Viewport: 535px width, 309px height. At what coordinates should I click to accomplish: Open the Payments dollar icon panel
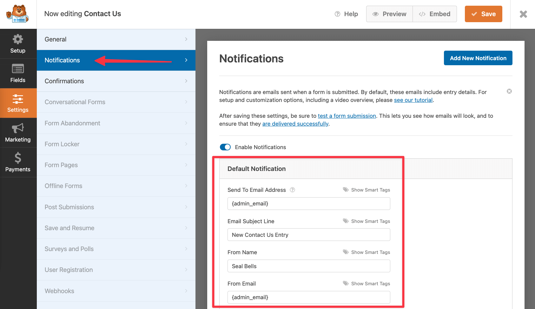click(x=18, y=162)
